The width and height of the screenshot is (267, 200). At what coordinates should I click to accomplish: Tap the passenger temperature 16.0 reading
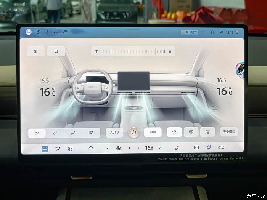pyautogui.click(x=224, y=91)
